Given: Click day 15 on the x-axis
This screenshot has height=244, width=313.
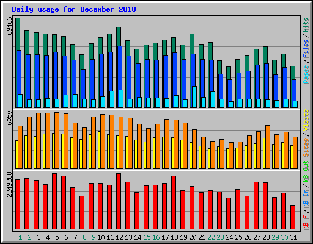Looking at the screenshot, I should [147, 237].
